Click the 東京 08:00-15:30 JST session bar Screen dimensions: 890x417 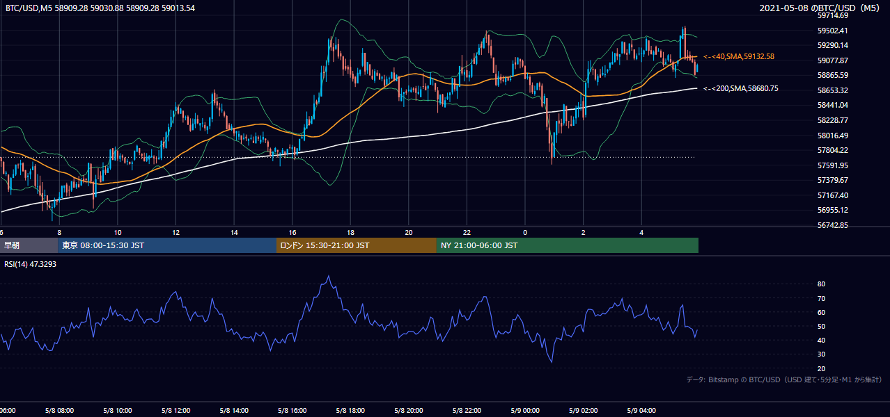(x=167, y=245)
